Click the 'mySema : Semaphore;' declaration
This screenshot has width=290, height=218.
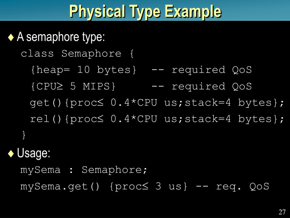84,170
